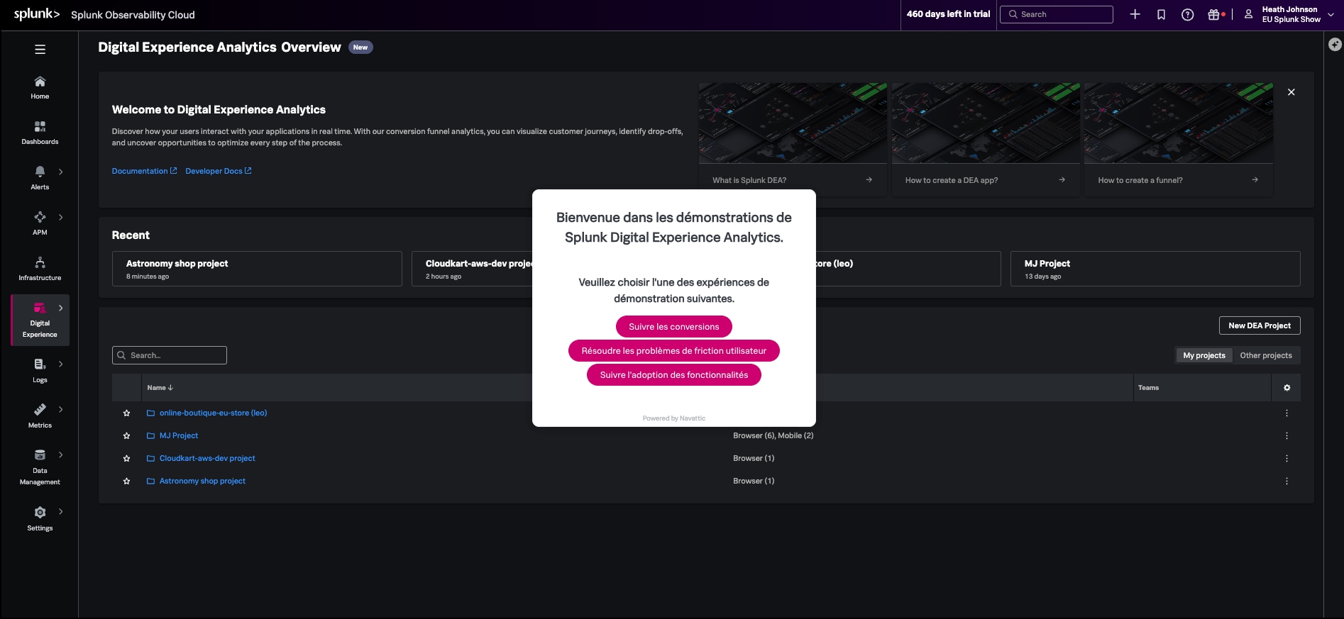Open Logs in sidebar

pos(40,371)
